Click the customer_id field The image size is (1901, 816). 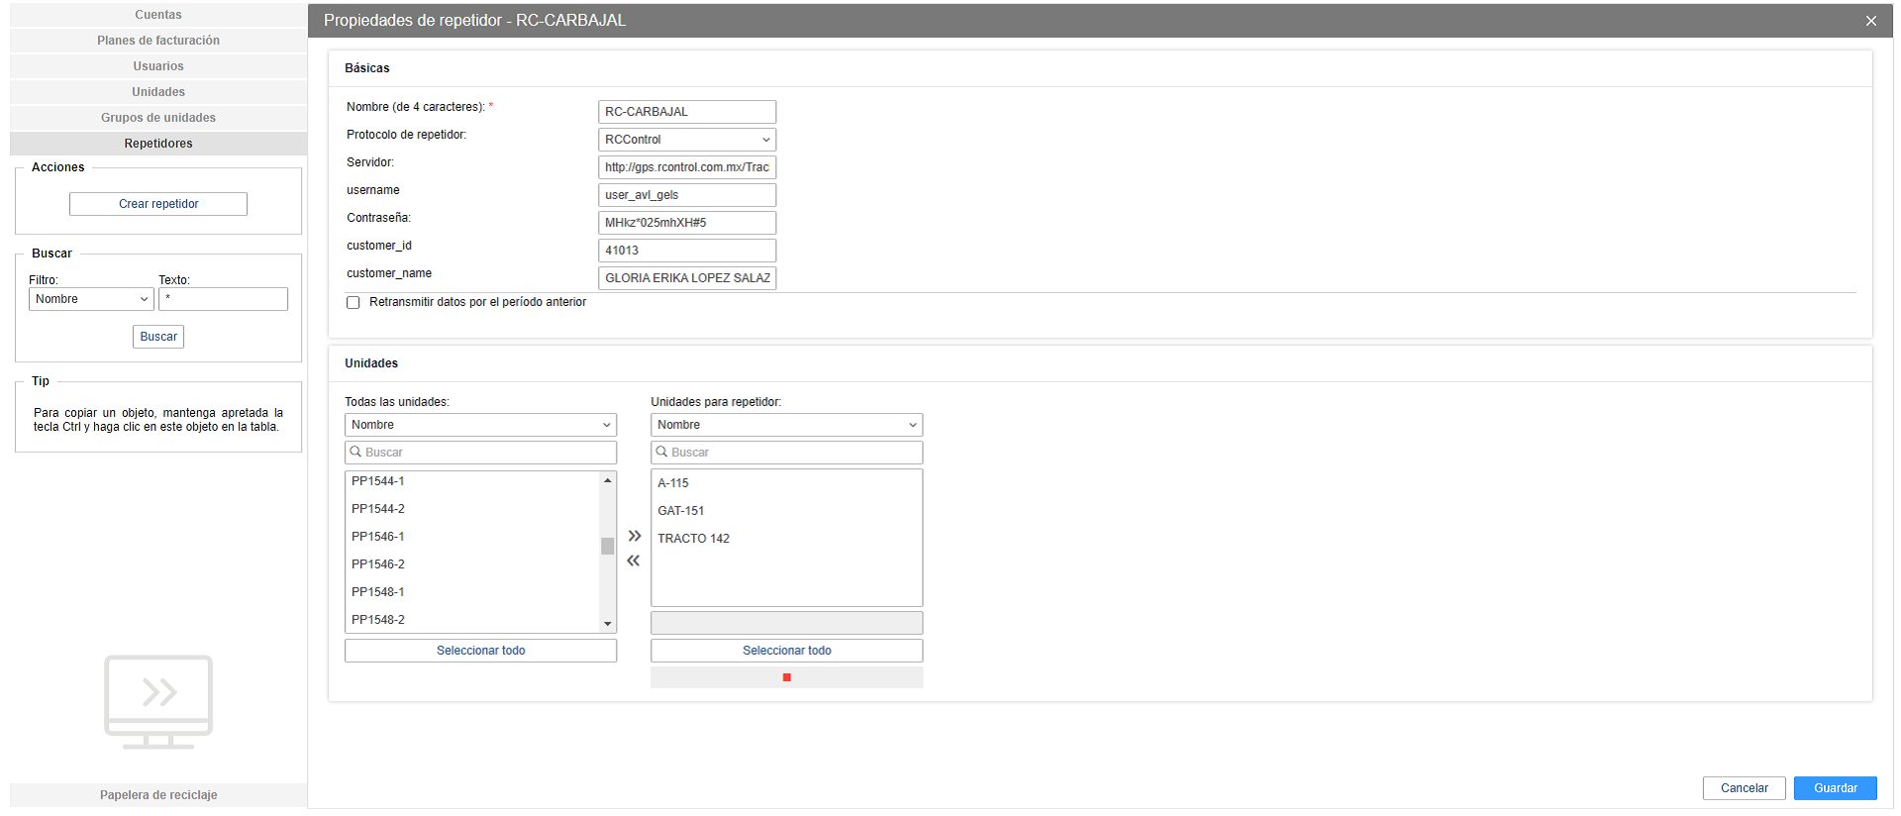click(x=687, y=251)
